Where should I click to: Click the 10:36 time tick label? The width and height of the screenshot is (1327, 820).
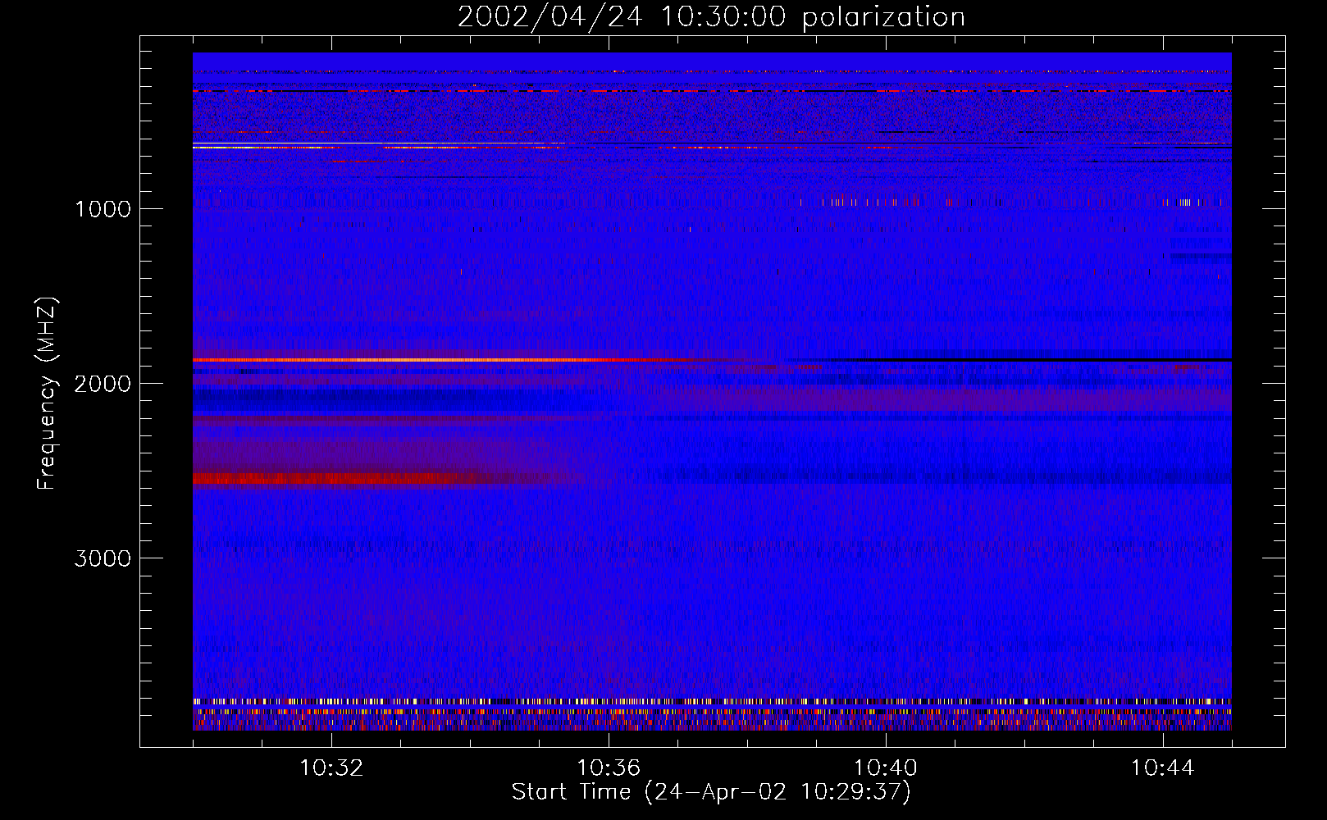pyautogui.click(x=609, y=768)
